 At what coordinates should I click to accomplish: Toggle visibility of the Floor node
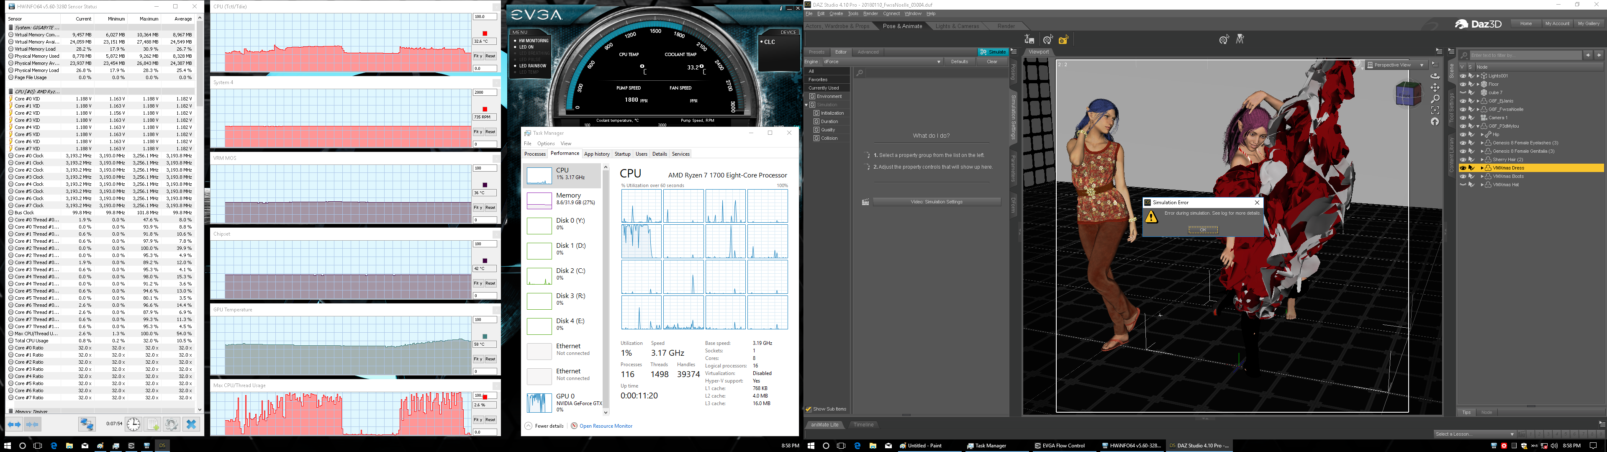point(1463,84)
